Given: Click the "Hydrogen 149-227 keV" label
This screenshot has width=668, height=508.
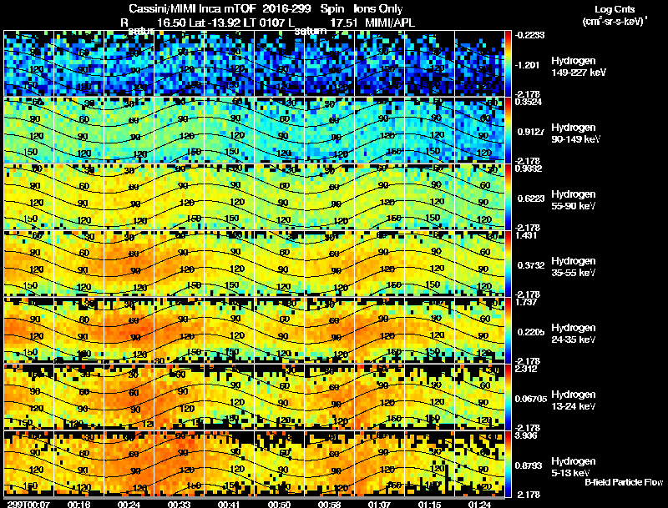Looking at the screenshot, I should [579, 67].
